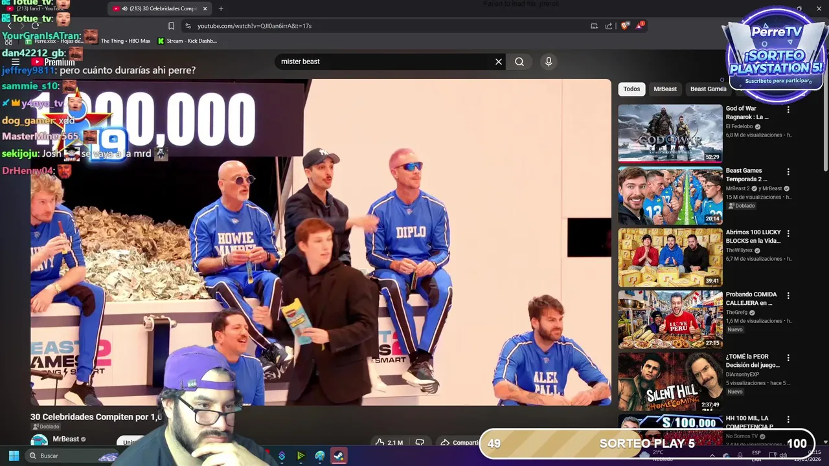Click the God of War thumbnail
The image size is (829, 466).
coord(670,133)
